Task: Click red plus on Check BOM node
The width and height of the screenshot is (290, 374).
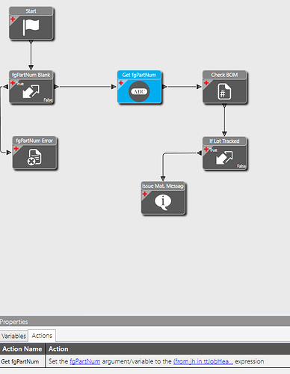Action: click(x=206, y=83)
